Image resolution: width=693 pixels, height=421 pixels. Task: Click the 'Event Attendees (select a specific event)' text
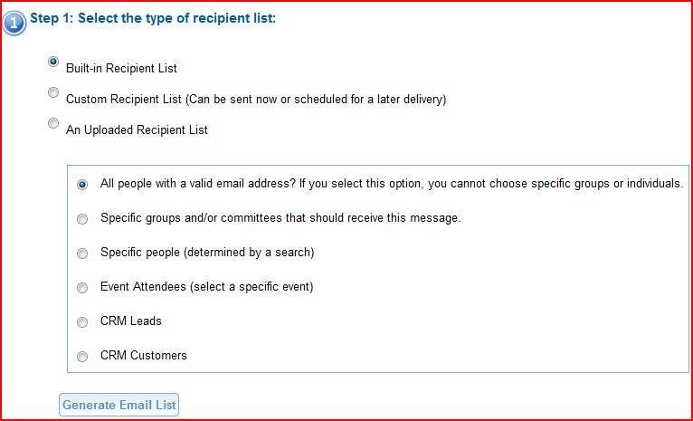pos(206,287)
